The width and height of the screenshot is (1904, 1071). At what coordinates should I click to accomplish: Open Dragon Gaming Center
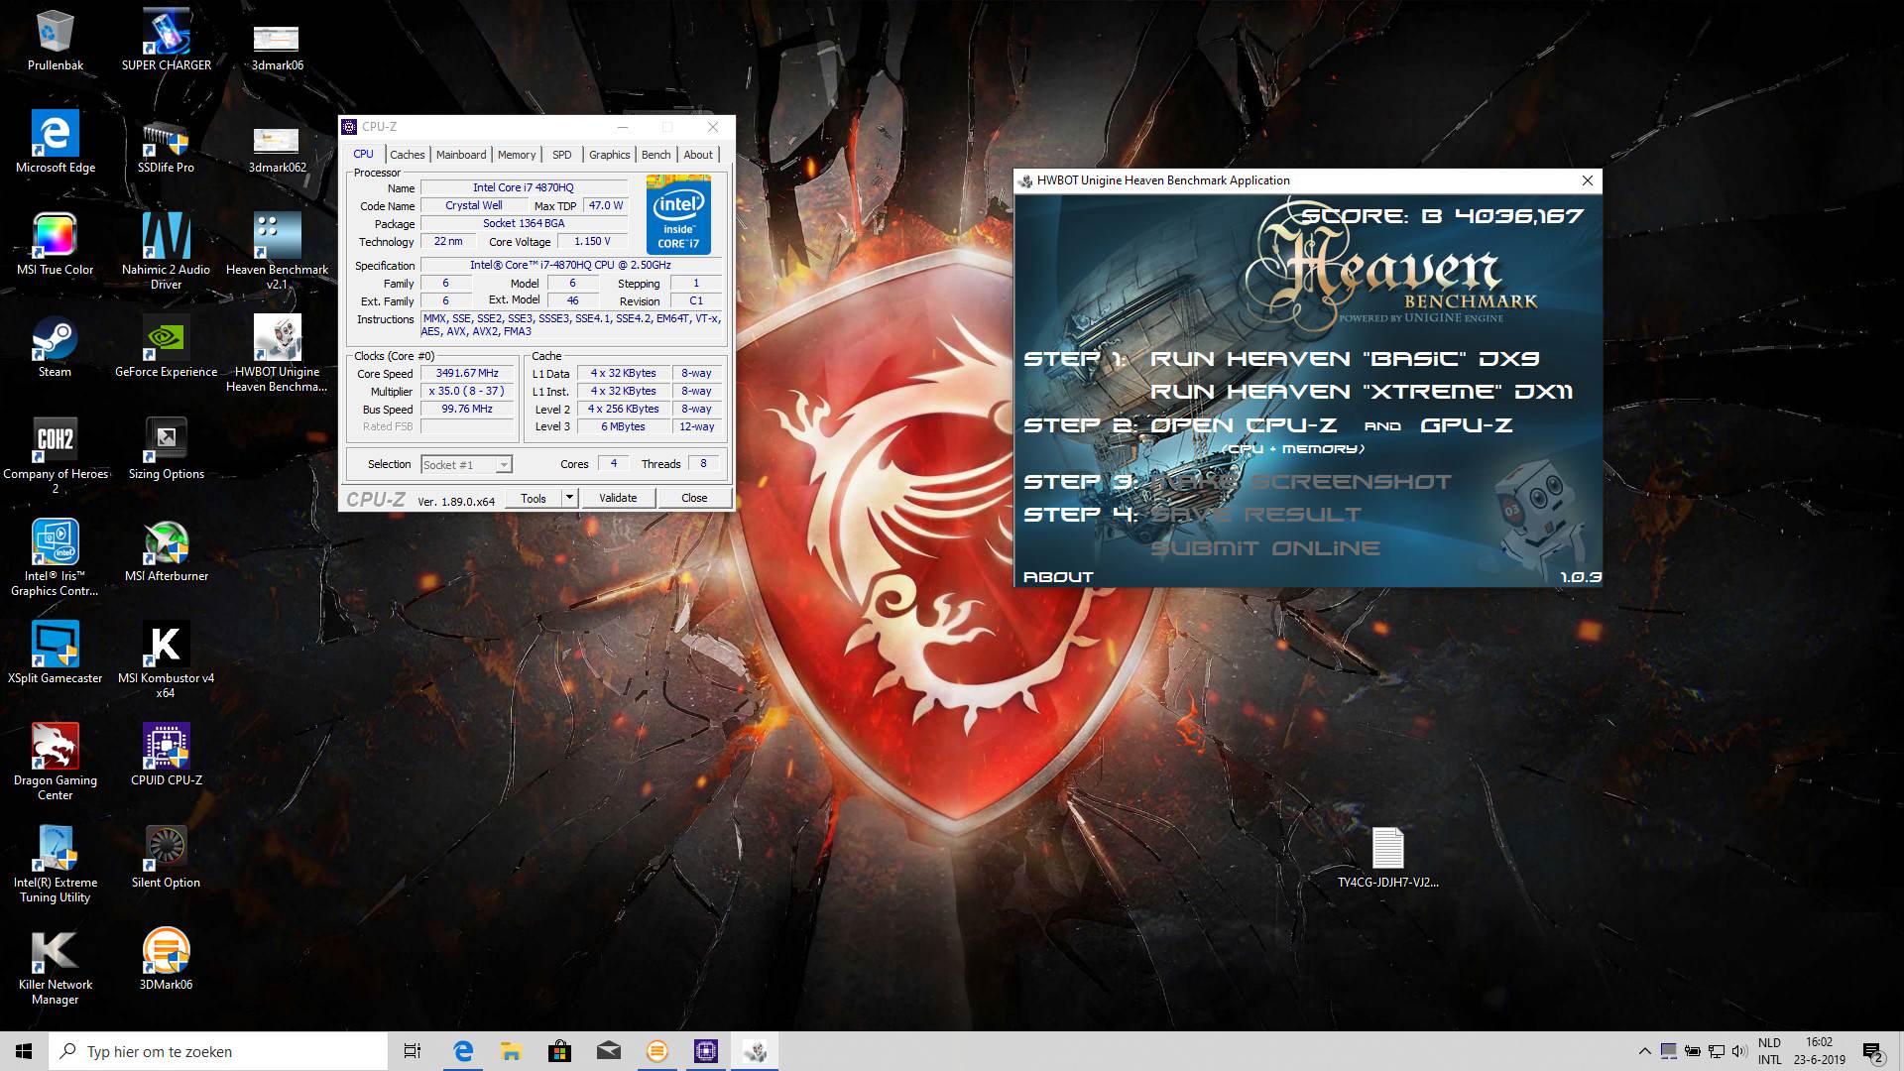56,763
